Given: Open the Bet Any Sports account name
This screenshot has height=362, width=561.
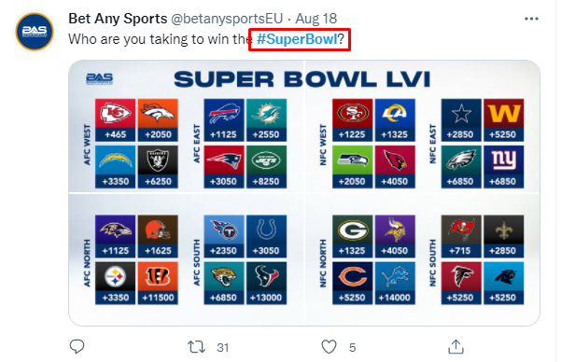Looking at the screenshot, I should [118, 19].
